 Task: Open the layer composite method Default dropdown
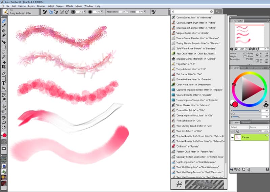(x=240, y=127)
